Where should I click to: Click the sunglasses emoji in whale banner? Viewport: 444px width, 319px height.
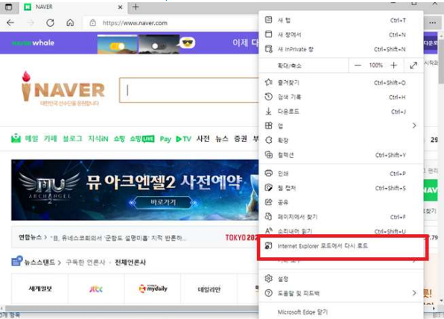coord(188,42)
